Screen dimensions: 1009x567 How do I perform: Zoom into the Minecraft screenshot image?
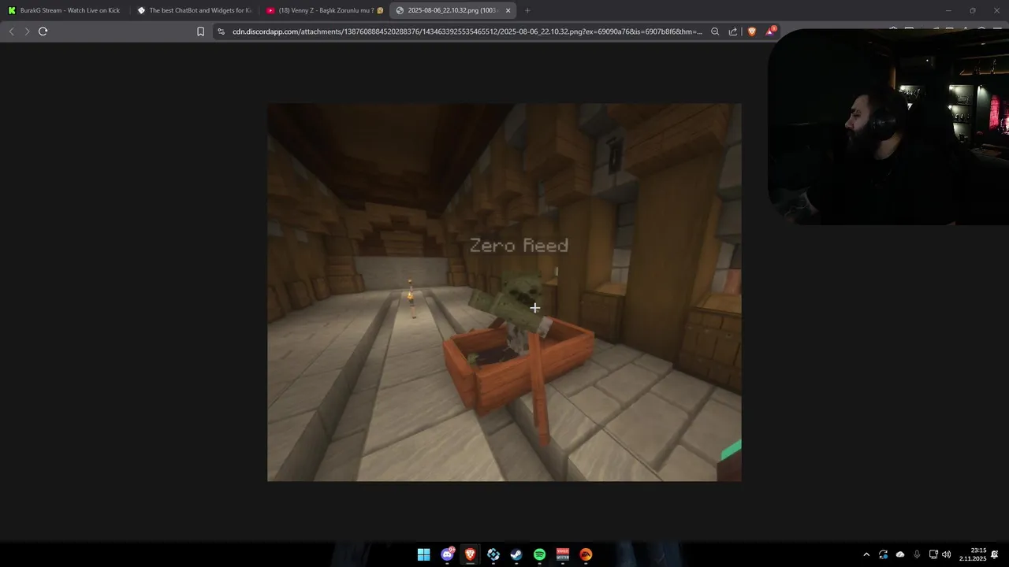click(504, 292)
